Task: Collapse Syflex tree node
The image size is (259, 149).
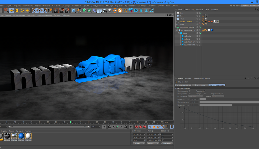Action: pos(178,33)
